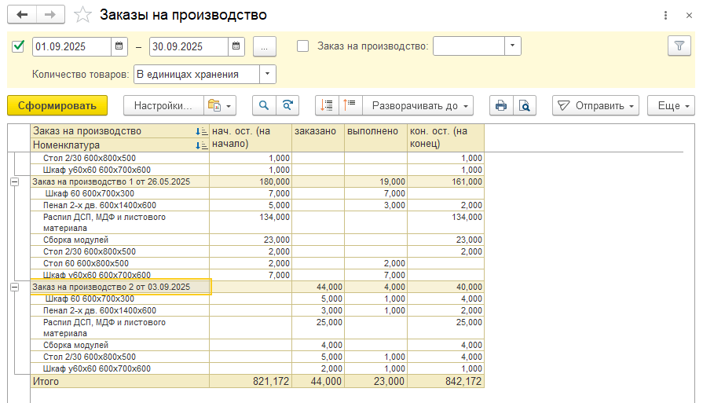Open print preview icon

pos(524,105)
